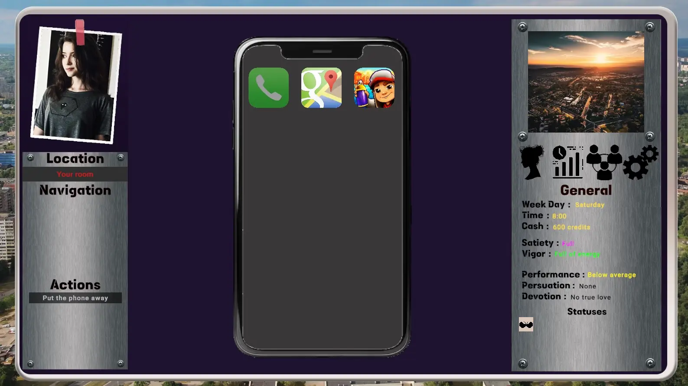
Task: Click the Below average performance value
Action: click(x=611, y=275)
